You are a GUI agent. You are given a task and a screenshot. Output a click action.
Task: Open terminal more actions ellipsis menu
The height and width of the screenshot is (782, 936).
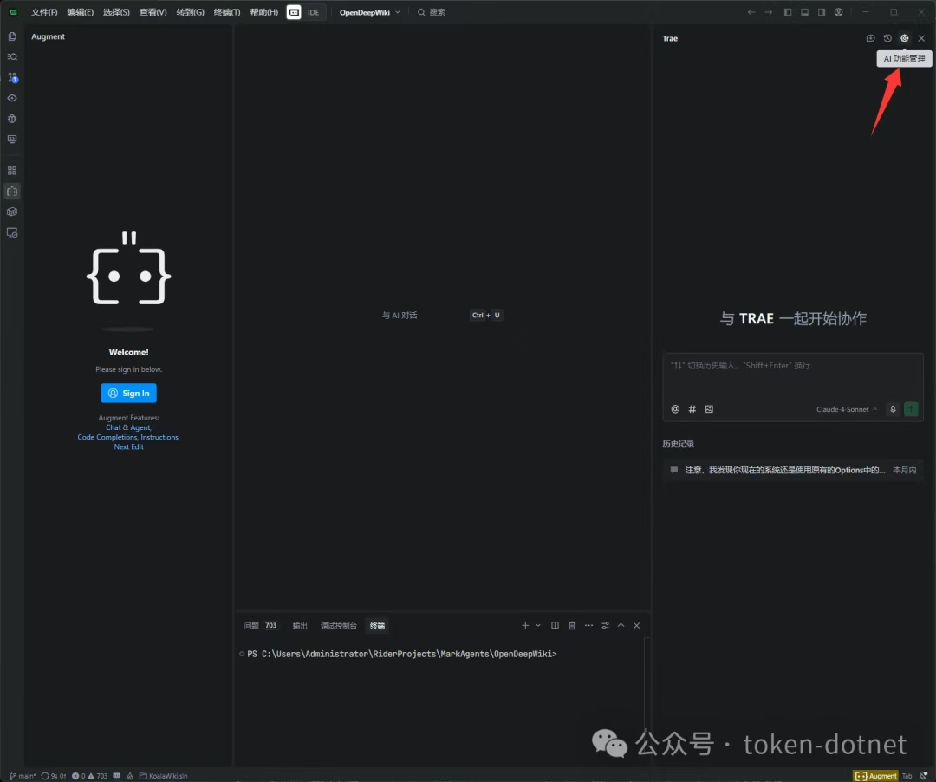click(588, 626)
